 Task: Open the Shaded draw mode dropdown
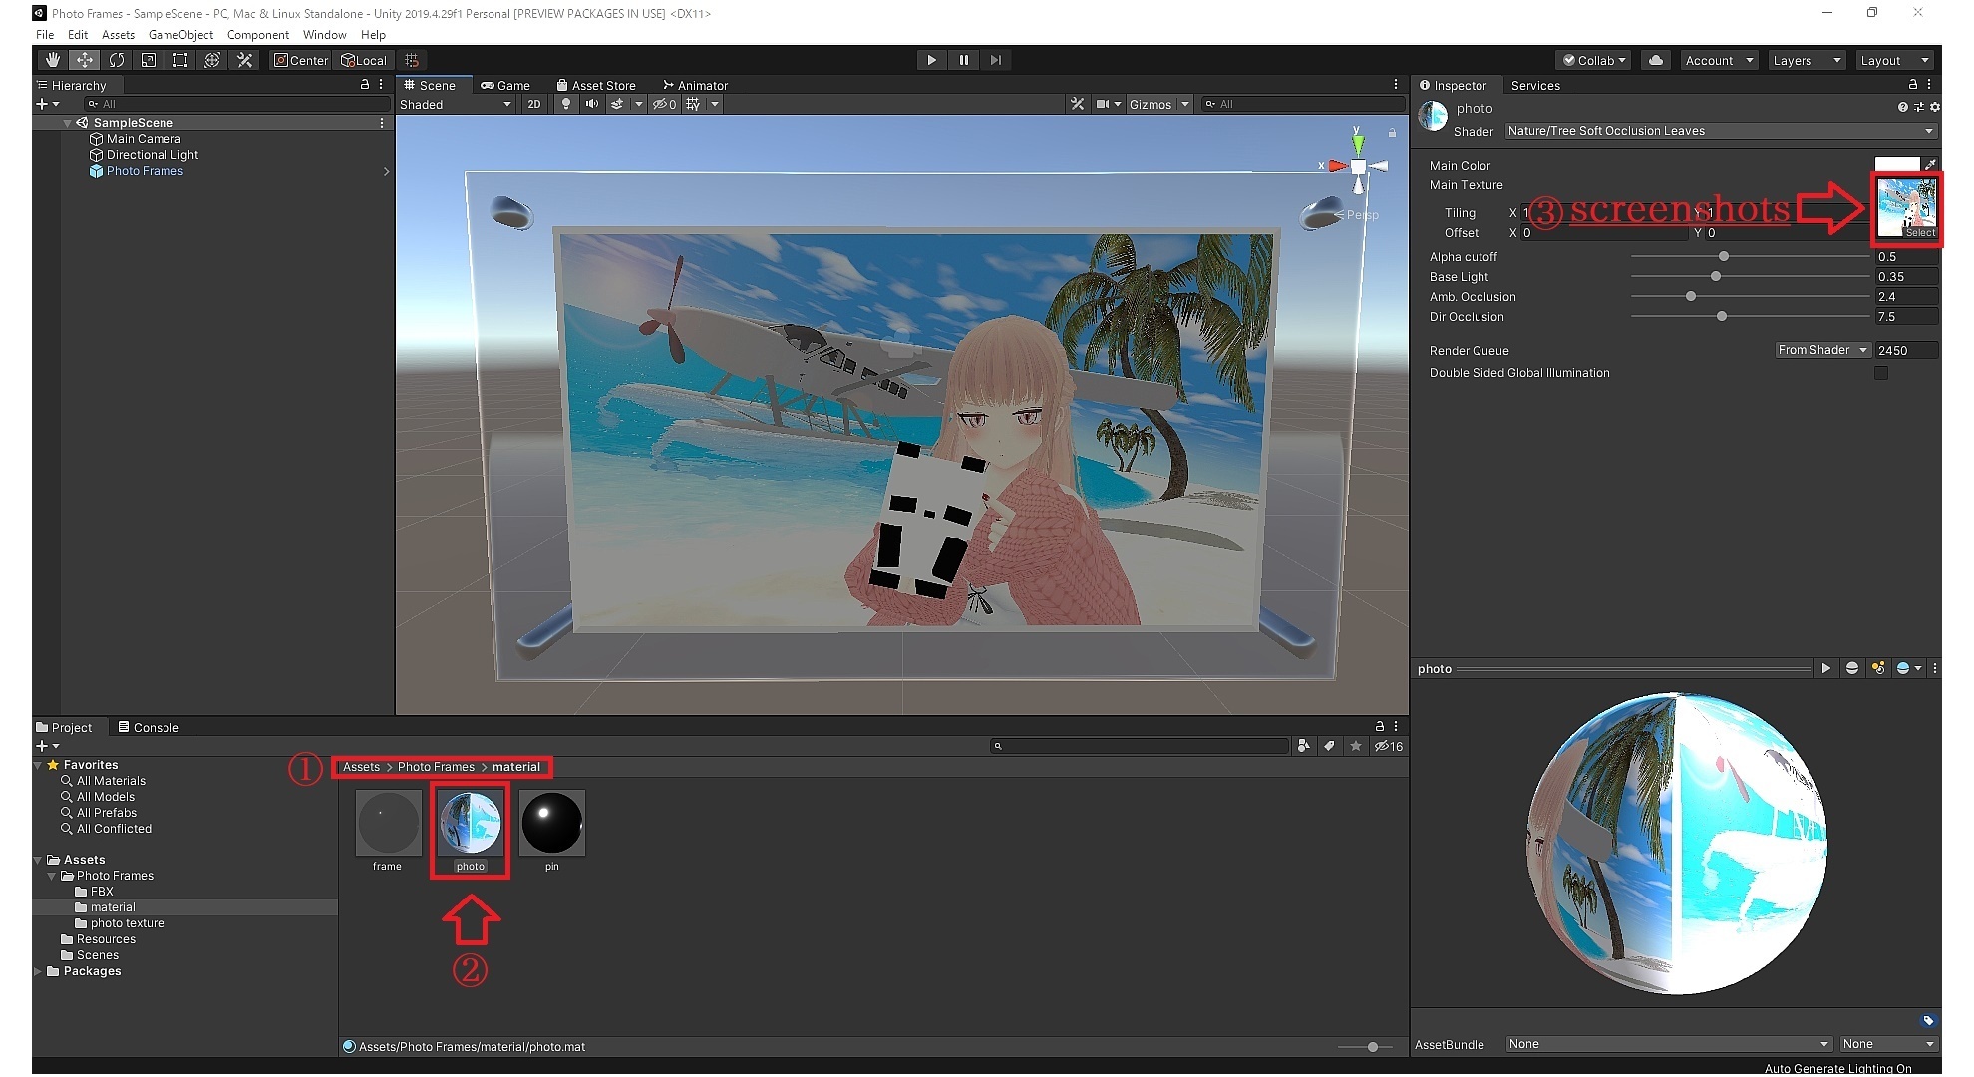tap(457, 104)
